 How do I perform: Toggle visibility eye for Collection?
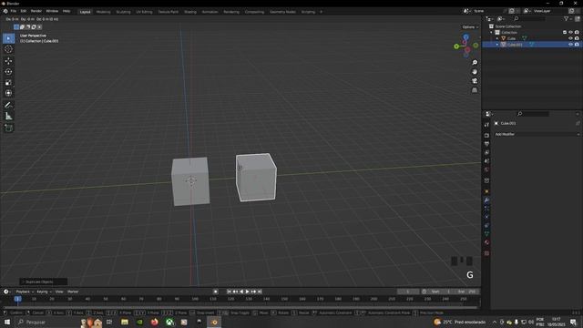point(571,33)
